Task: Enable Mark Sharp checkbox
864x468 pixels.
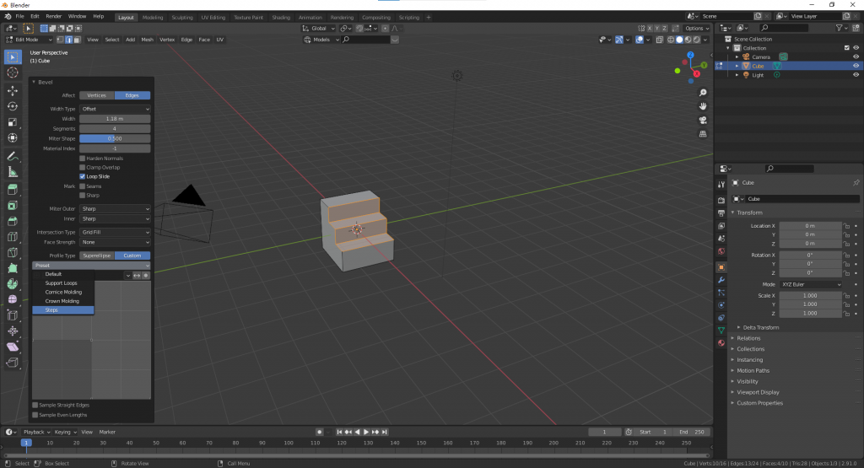Action: click(x=83, y=196)
